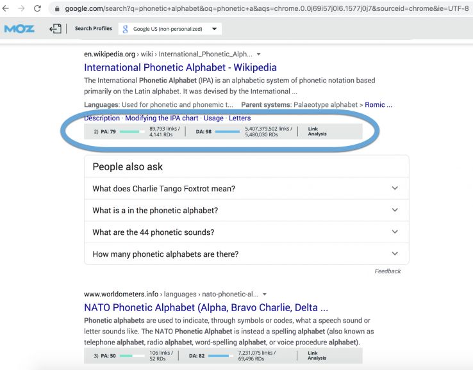Open International Phonetic Alphabet Wikipedia result
This screenshot has height=370, width=473.
(180, 67)
